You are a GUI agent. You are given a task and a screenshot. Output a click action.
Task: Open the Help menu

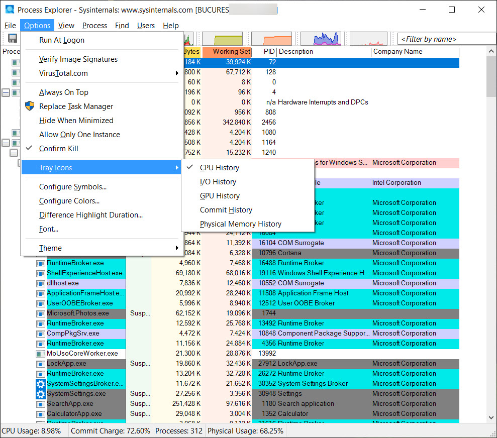[x=171, y=25]
